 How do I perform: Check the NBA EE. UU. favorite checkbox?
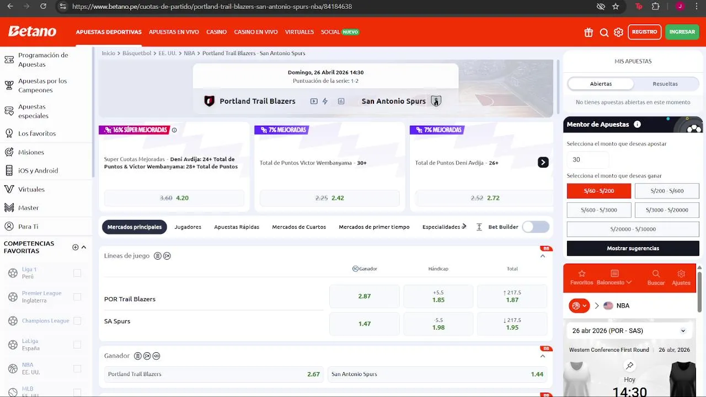[x=77, y=368]
